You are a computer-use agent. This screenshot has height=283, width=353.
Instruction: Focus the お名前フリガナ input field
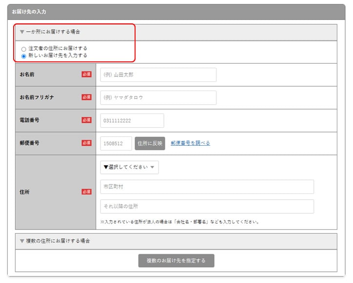158,97
